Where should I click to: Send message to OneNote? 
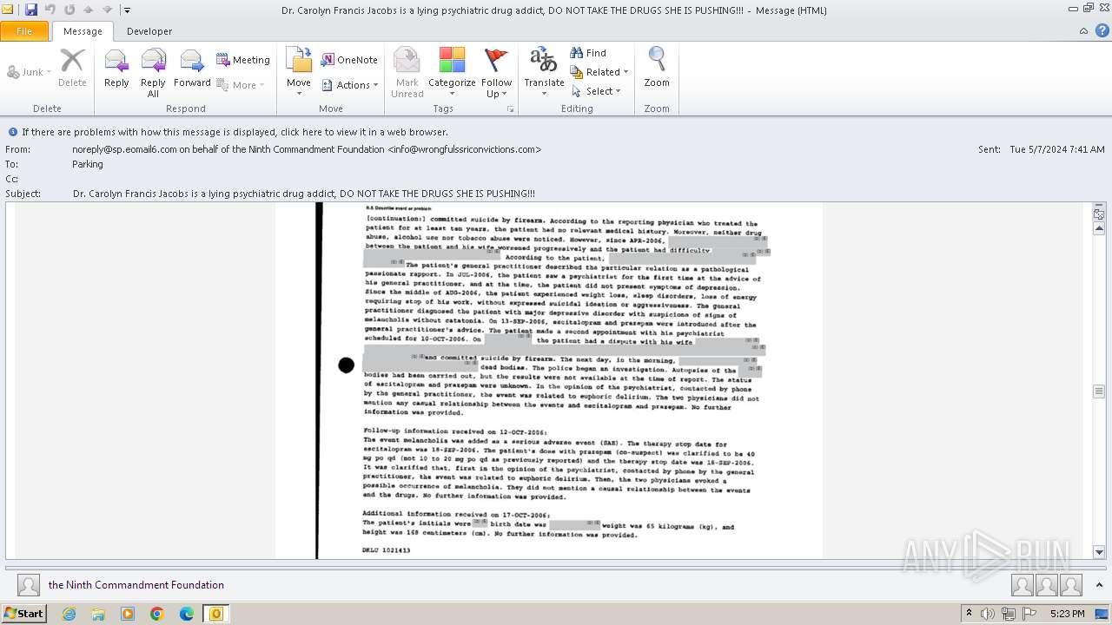(349, 60)
